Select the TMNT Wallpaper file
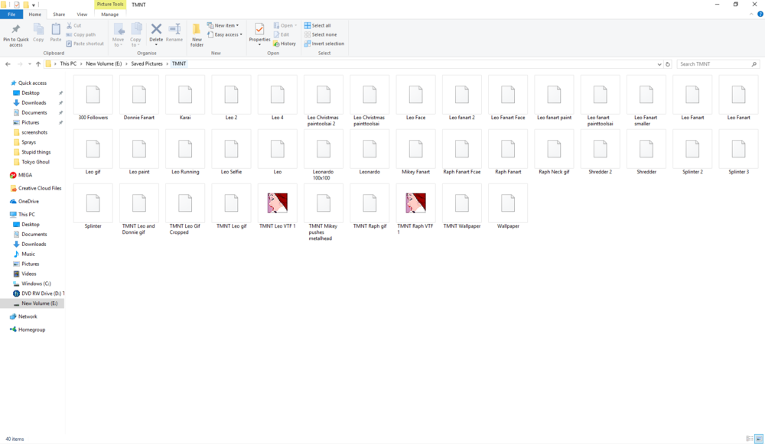 tap(461, 207)
